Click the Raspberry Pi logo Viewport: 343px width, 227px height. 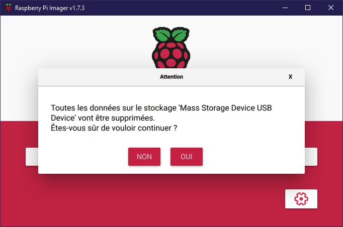pyautogui.click(x=171, y=48)
